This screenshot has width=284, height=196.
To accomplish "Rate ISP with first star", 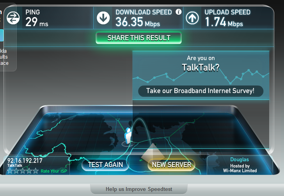I will tap(10, 171).
